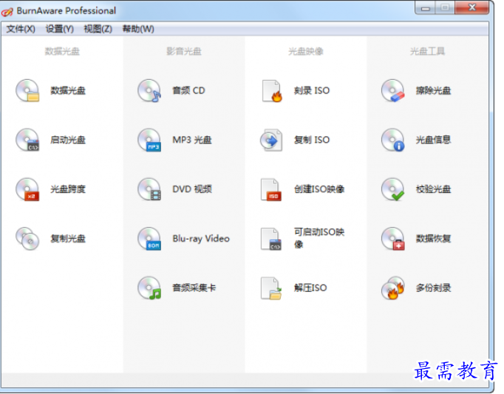Image resolution: width=504 pixels, height=394 pixels.
Task: Close the BurnAware Professional window
Action: click(472, 8)
